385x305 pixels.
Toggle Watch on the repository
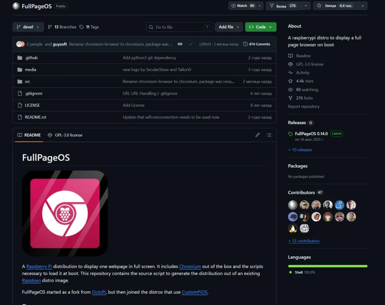[243, 6]
